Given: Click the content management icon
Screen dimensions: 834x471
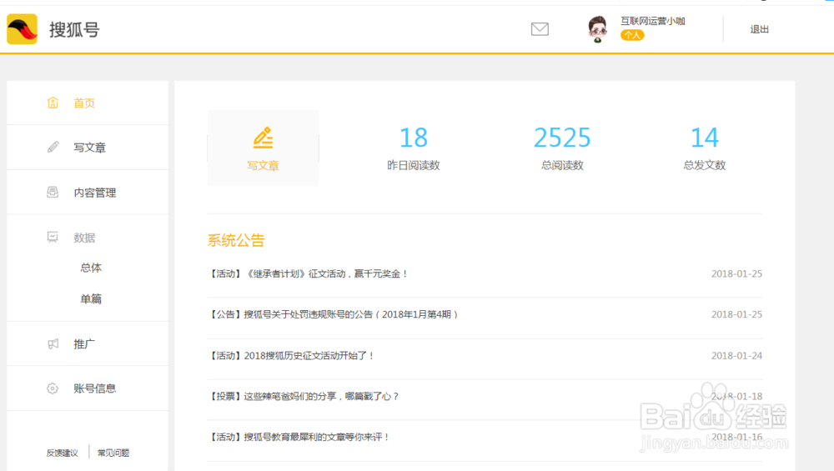Looking at the screenshot, I should [53, 192].
